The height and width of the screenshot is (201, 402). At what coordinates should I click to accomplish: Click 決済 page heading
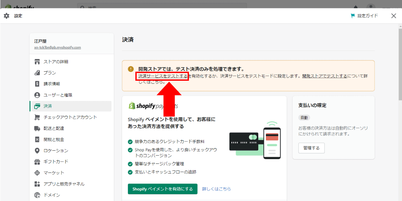click(x=128, y=40)
